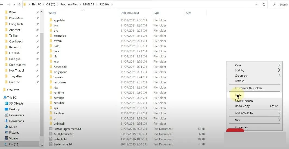
Task: Sort by Date modified column
Action: [130, 13]
